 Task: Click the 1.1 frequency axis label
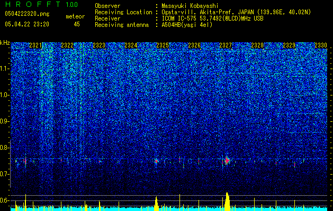(x=5, y=69)
